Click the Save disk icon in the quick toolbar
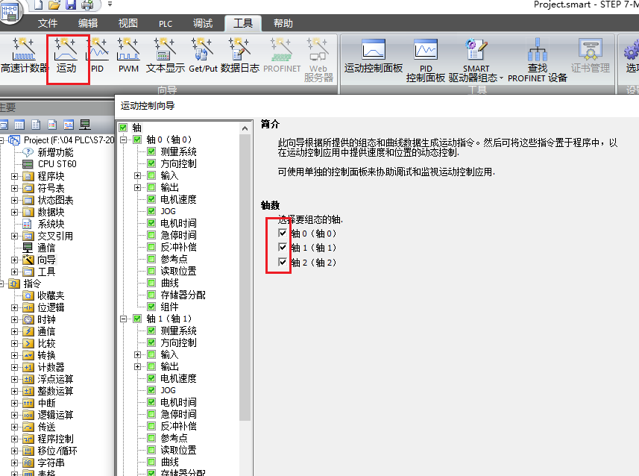The image size is (639, 476). 71,4
